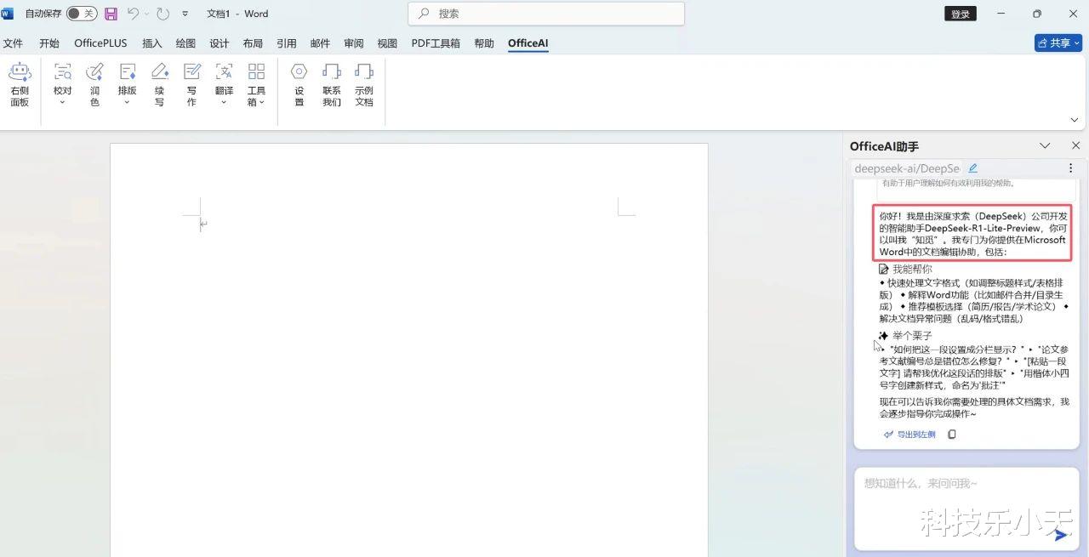The width and height of the screenshot is (1089, 557).
Task: Click the 文档1 - Word title text
Action: [237, 14]
